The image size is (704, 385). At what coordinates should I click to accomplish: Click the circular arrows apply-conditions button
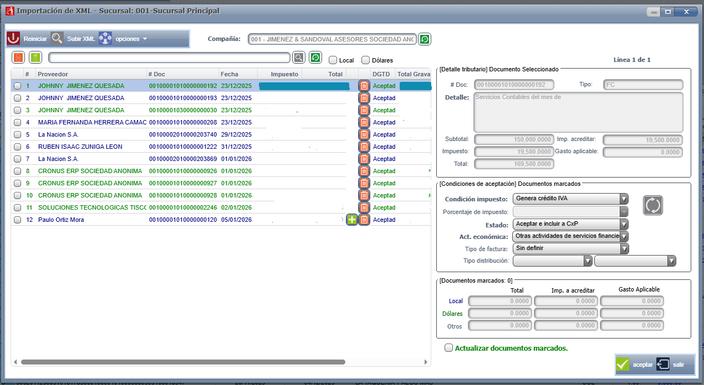click(653, 205)
